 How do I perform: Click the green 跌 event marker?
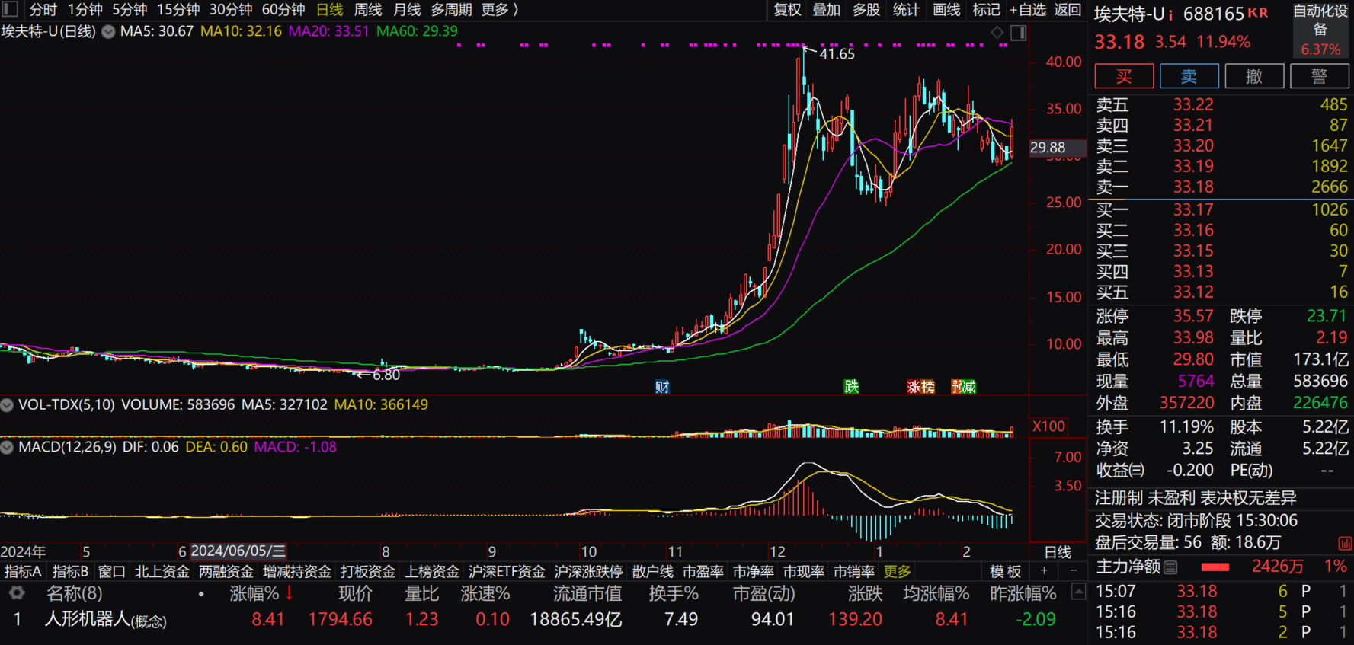coord(851,387)
